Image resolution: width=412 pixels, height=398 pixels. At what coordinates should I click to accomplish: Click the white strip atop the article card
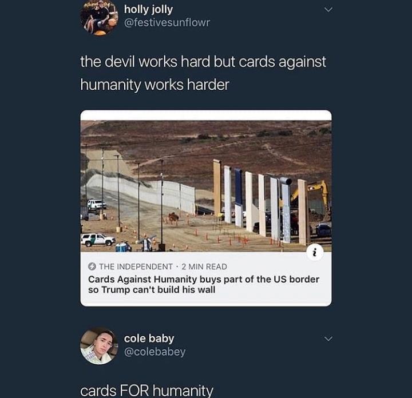pyautogui.click(x=206, y=116)
